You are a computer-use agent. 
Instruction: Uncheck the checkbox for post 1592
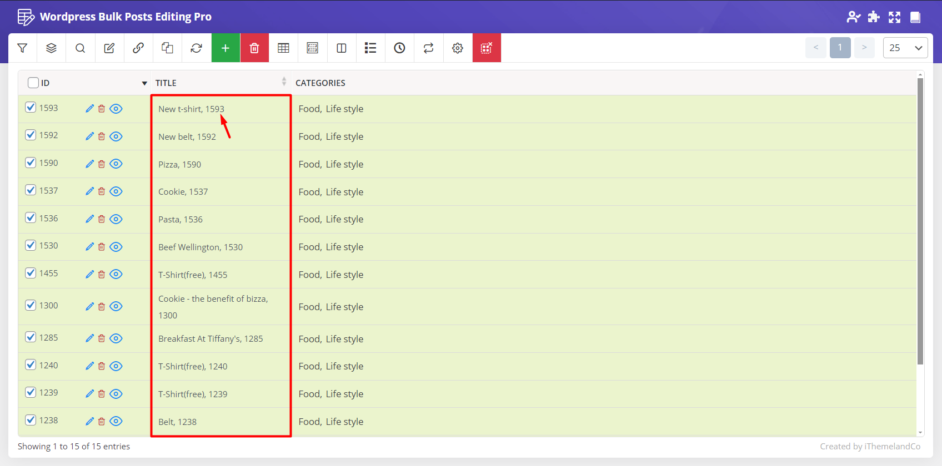click(31, 135)
